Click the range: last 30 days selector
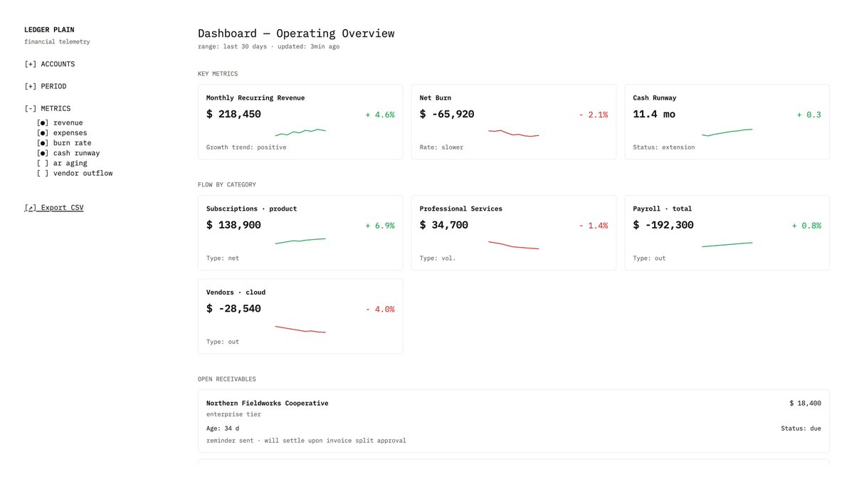The image size is (854, 489). pyautogui.click(x=235, y=46)
